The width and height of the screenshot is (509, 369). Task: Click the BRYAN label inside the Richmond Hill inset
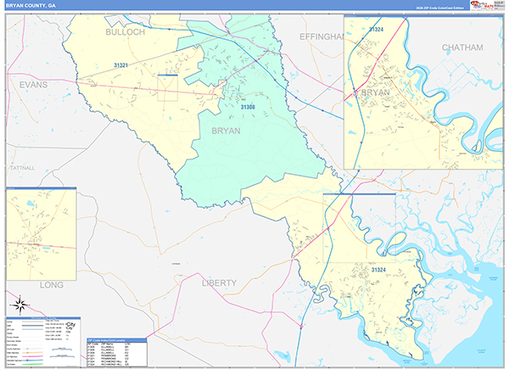click(x=375, y=92)
